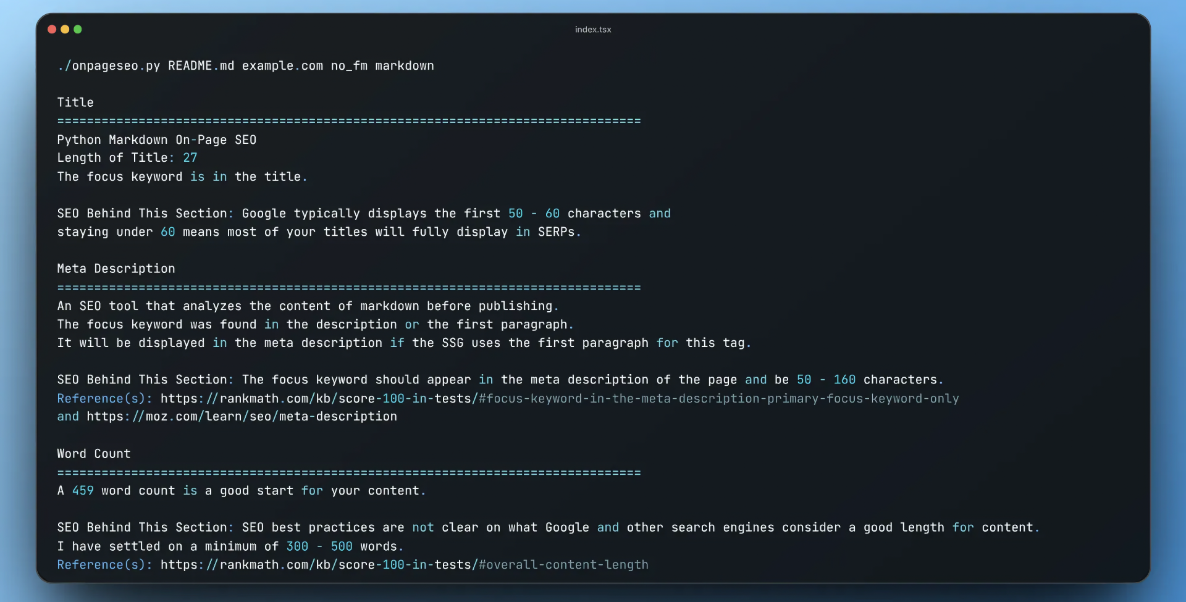Click the index.tsx window title
Screen dimensions: 1186x602
tap(593, 30)
